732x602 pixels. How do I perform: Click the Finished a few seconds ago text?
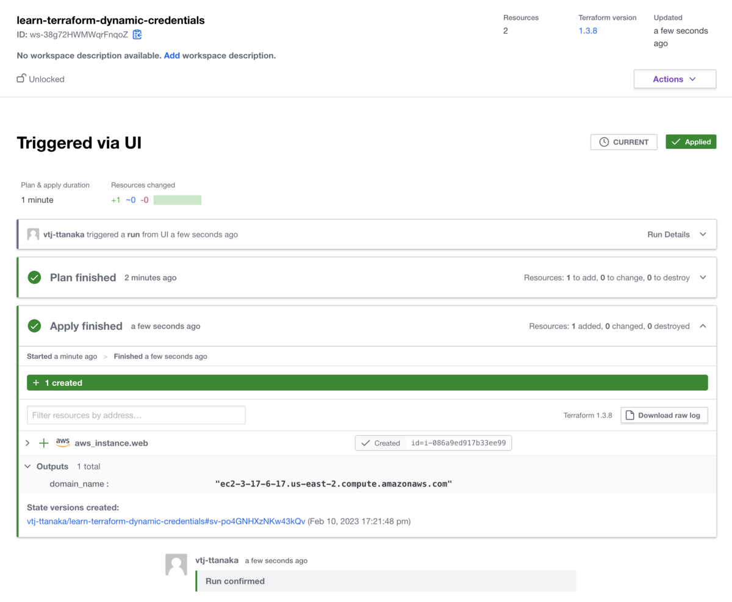pyautogui.click(x=160, y=357)
